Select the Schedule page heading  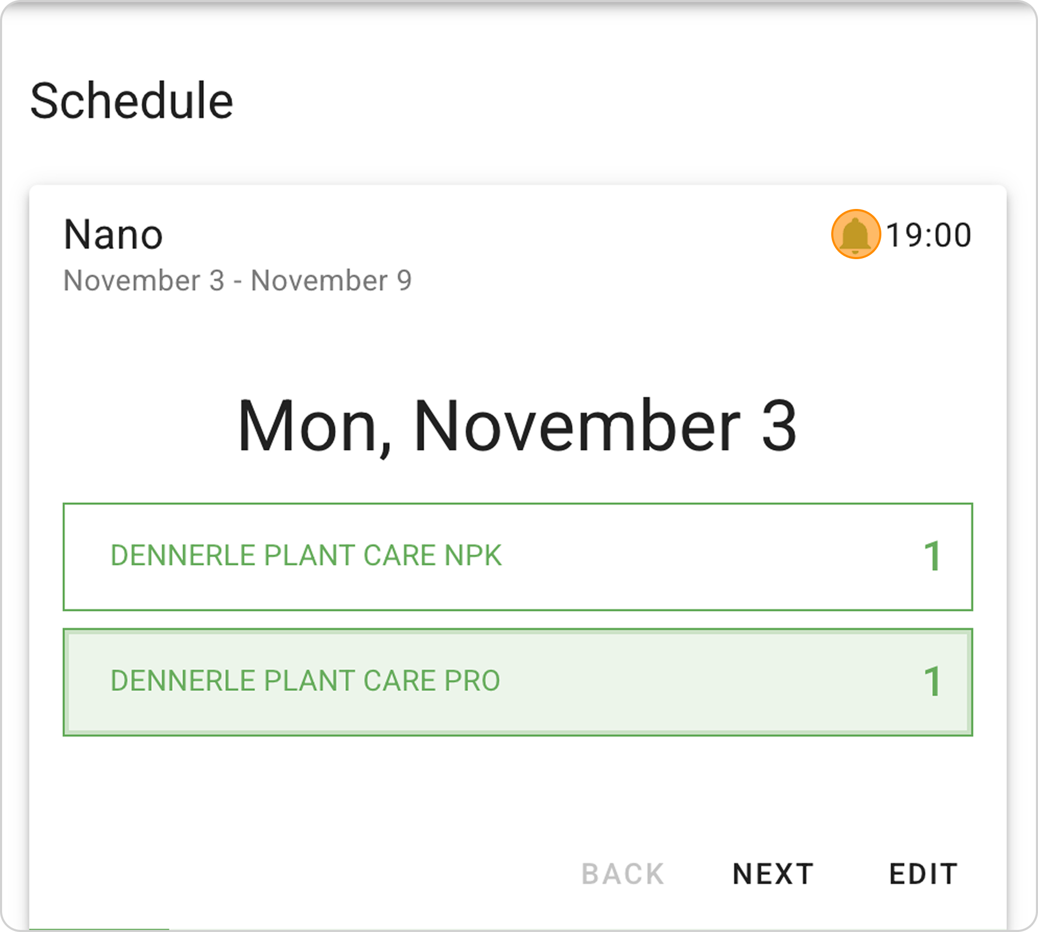click(x=132, y=101)
